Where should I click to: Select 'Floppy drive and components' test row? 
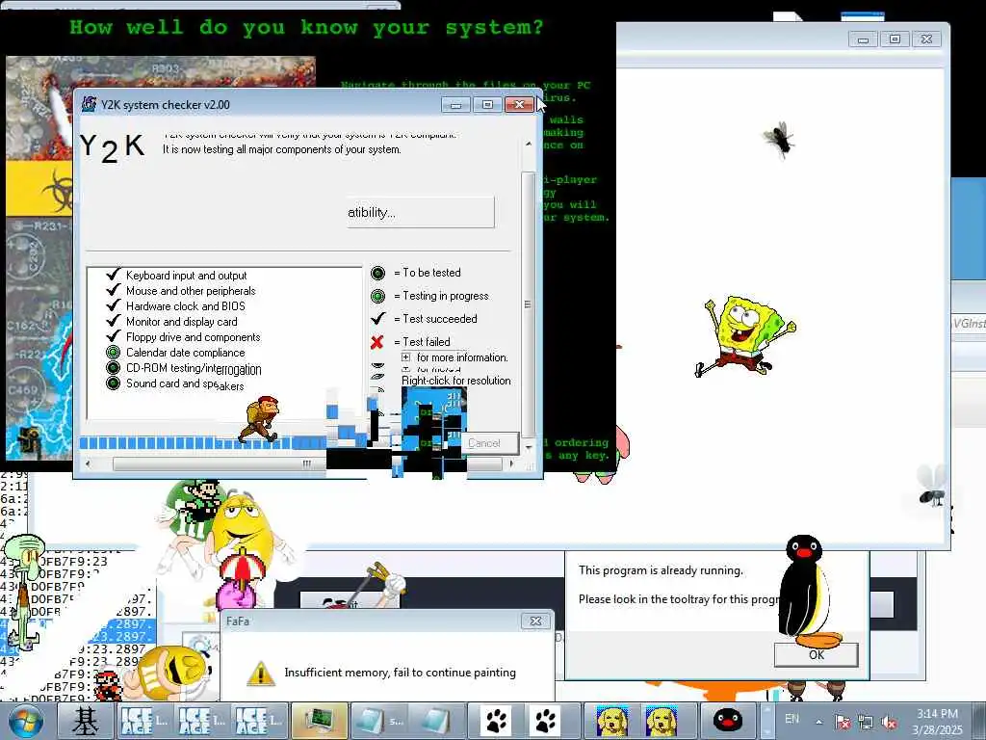point(184,337)
